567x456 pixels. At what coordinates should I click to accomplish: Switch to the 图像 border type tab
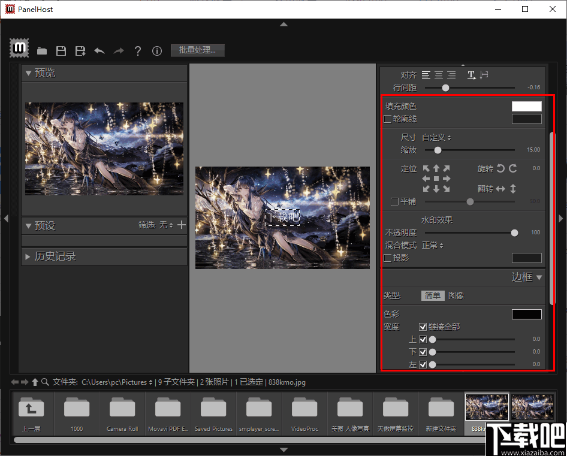(x=456, y=295)
